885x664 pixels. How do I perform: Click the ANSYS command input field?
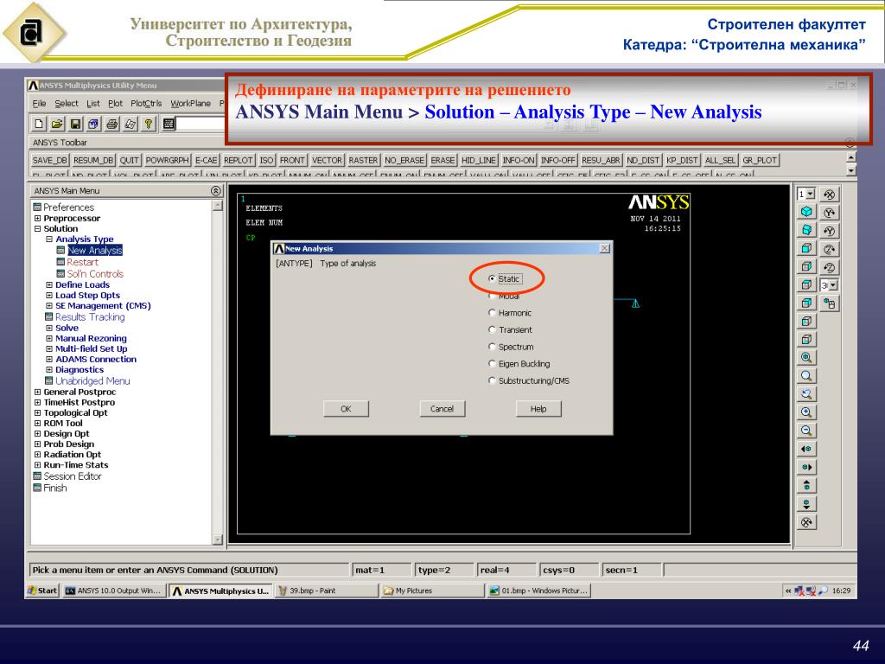point(201,123)
